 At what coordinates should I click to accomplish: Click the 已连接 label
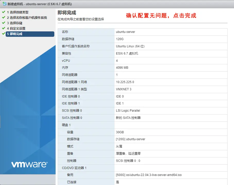pyautogui.click(x=72, y=182)
